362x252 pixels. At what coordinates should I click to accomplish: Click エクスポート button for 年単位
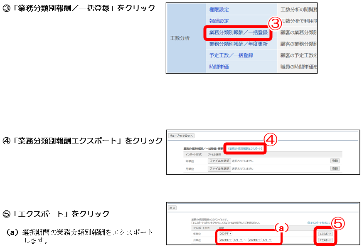click(325, 234)
